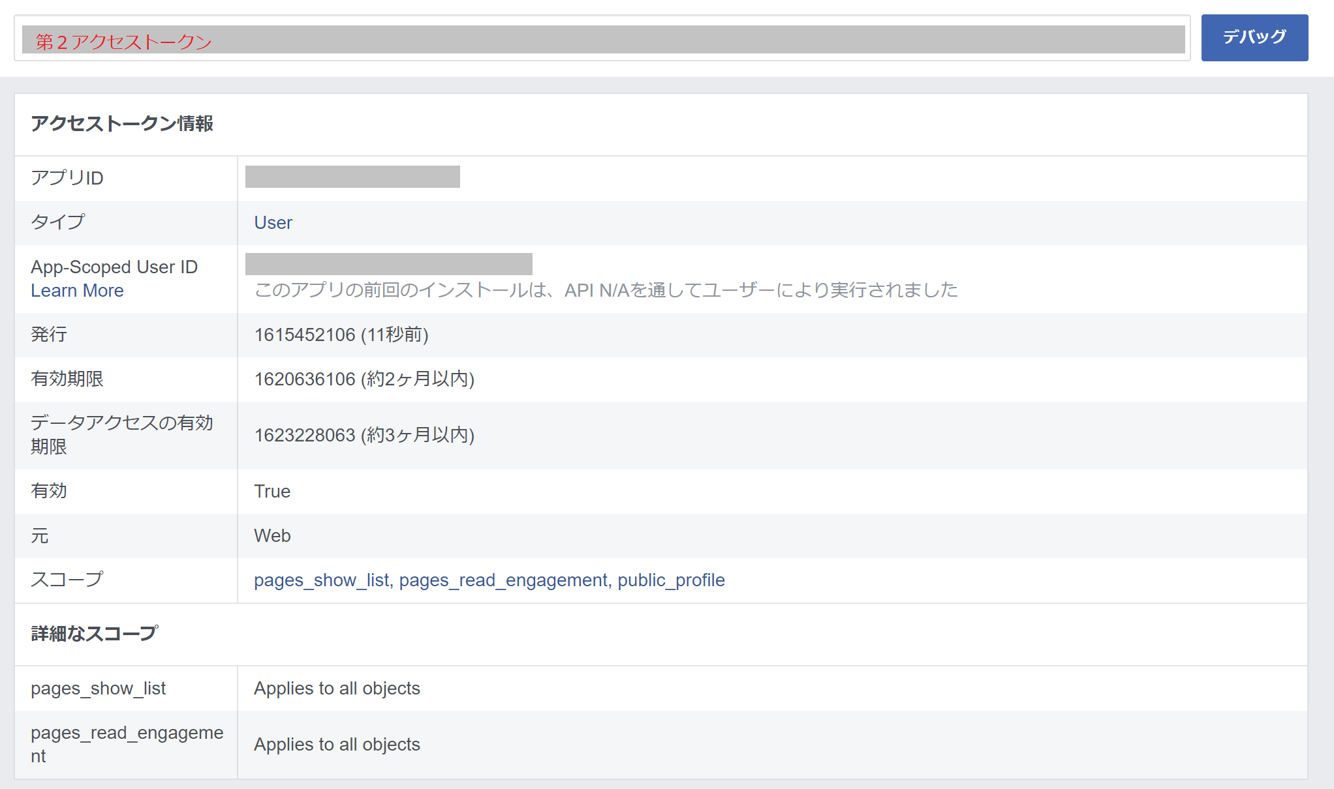Click the 発行 row label
Screen dimensions: 1334x789
[x=49, y=335]
